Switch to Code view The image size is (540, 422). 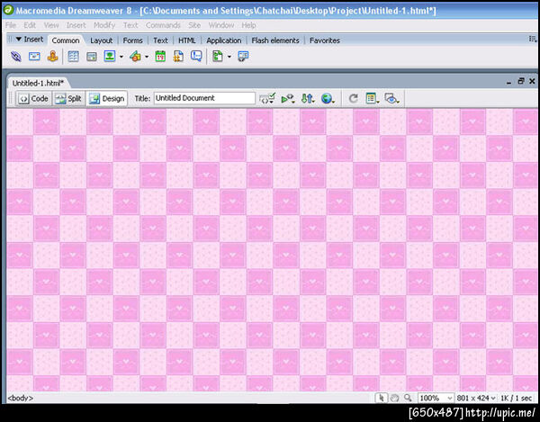tap(33, 99)
